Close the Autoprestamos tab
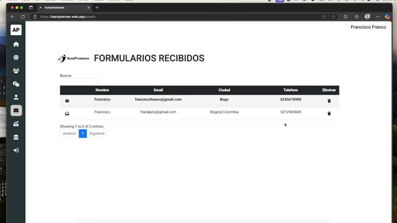The height and width of the screenshot is (223, 397). (89, 8)
